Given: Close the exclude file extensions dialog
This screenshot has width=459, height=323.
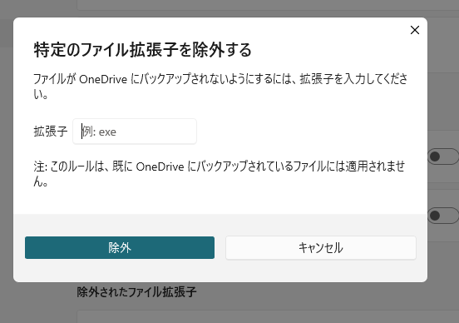Looking at the screenshot, I should 414,30.
